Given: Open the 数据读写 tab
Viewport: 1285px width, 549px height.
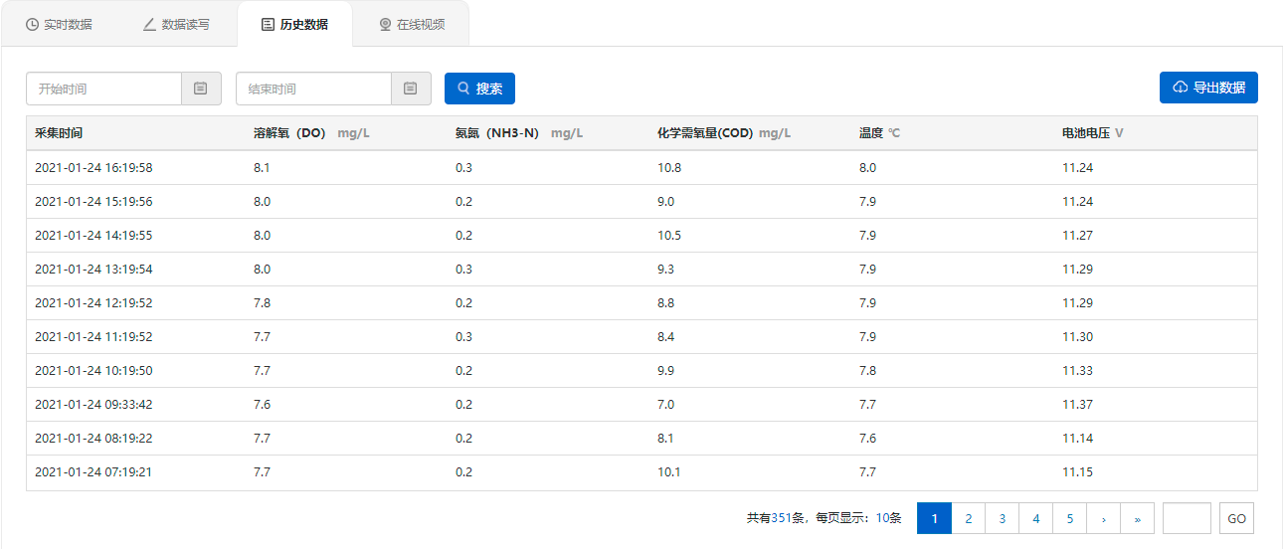Looking at the screenshot, I should pyautogui.click(x=176, y=24).
